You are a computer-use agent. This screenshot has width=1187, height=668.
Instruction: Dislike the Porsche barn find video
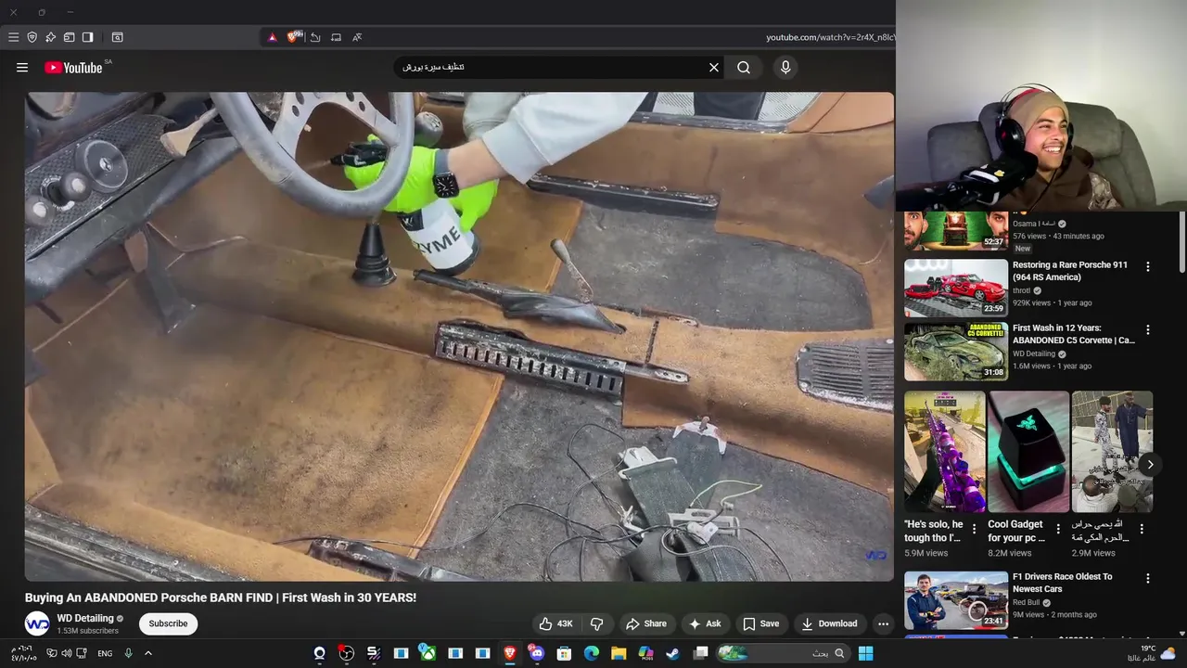(x=597, y=623)
